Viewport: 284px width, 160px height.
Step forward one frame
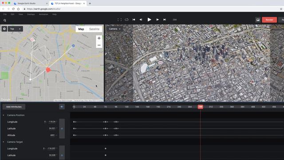point(158,20)
